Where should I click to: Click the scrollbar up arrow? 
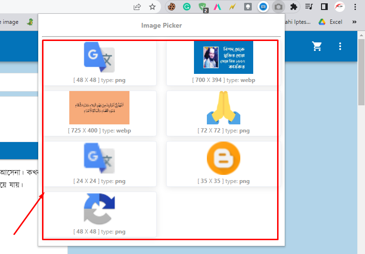(x=361, y=35)
